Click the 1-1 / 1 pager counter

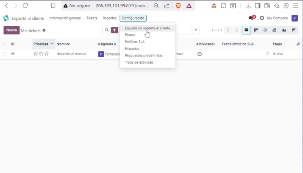coord(217,30)
